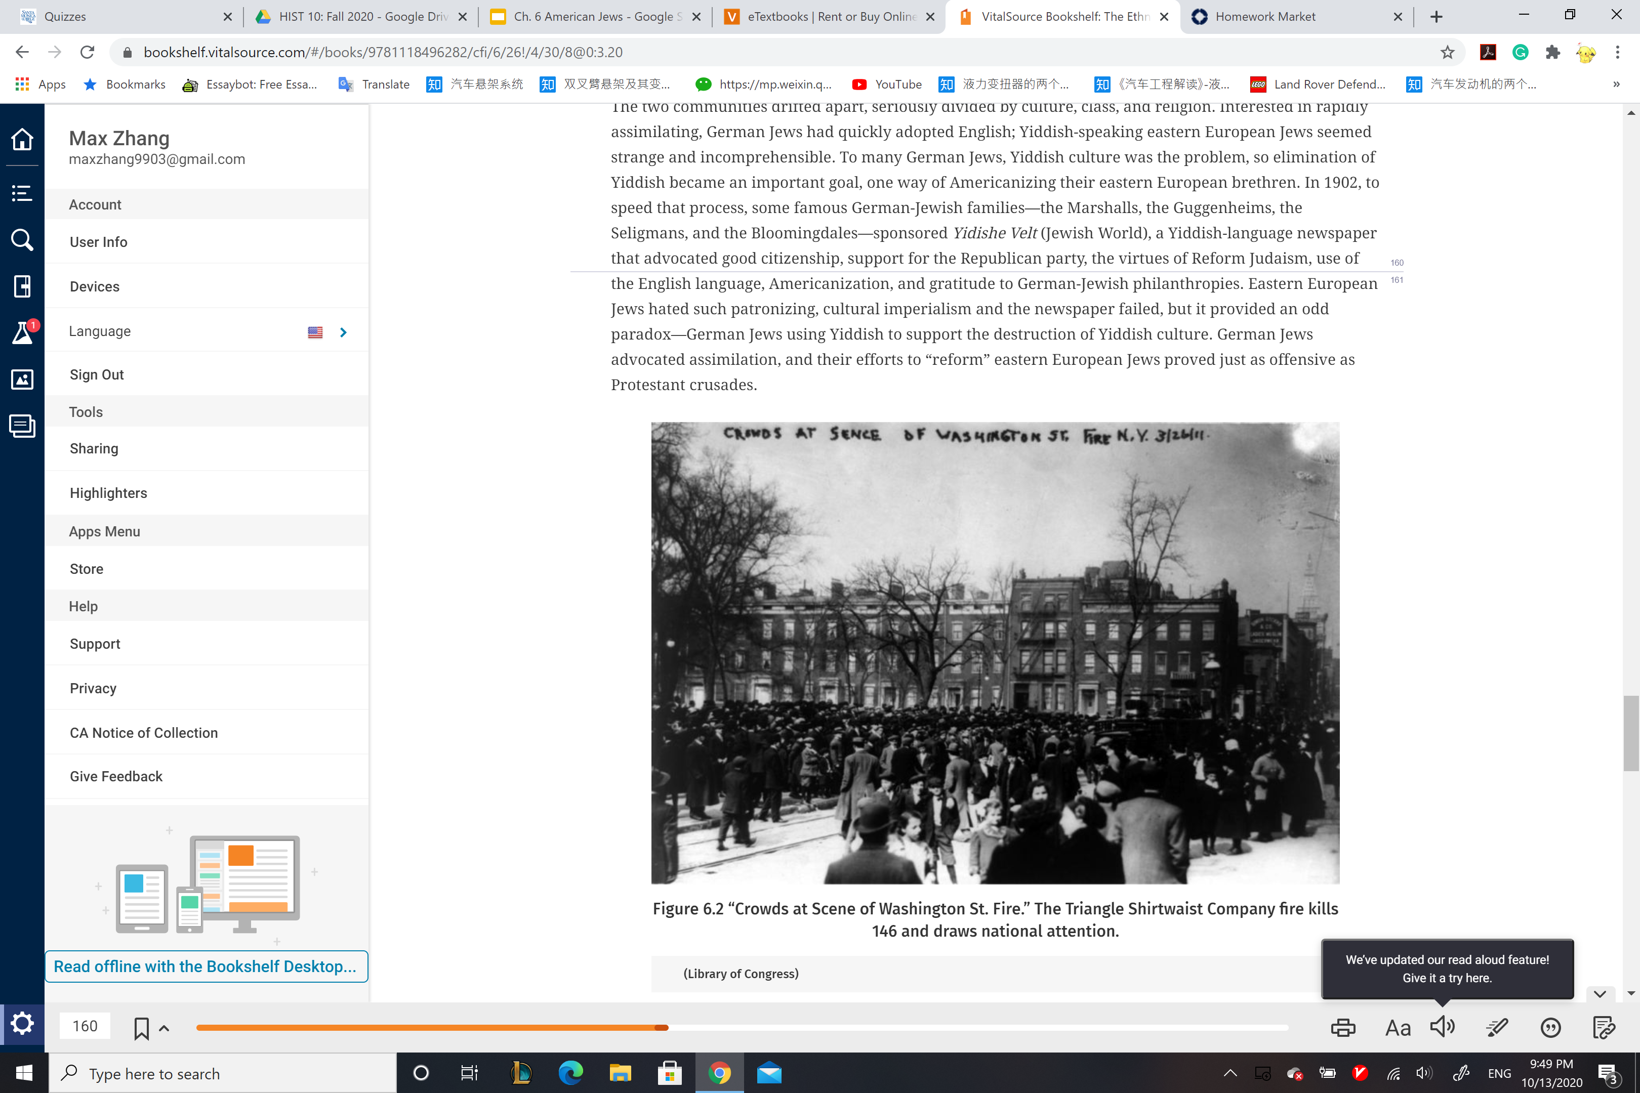Viewport: 1640px width, 1093px height.
Task: Open Microsoft Edge from the taskbar
Action: (x=570, y=1073)
